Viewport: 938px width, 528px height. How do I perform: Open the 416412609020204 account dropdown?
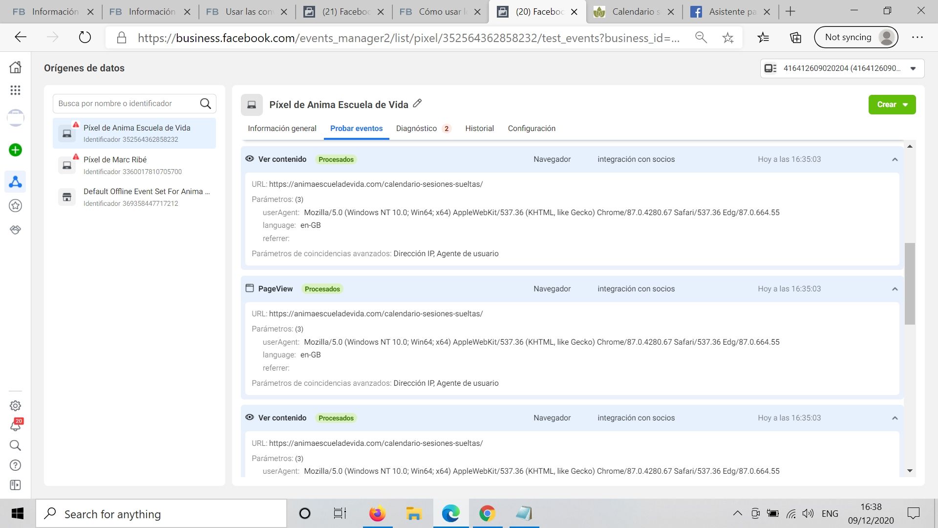(842, 68)
